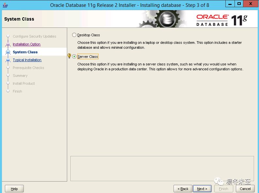Click the Finish step in the sidebar

point(17,91)
